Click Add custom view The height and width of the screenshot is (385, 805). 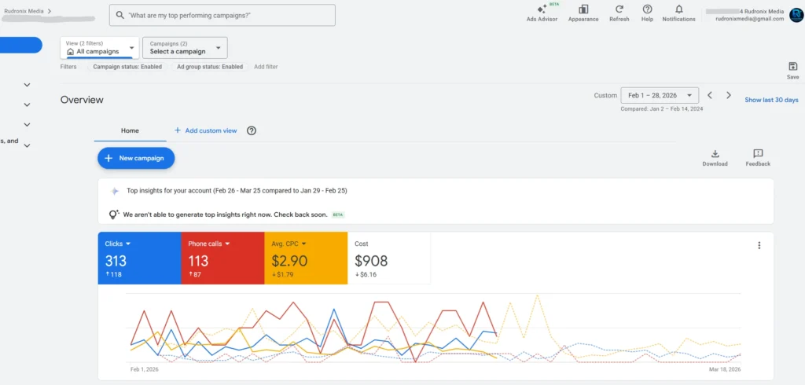206,130
